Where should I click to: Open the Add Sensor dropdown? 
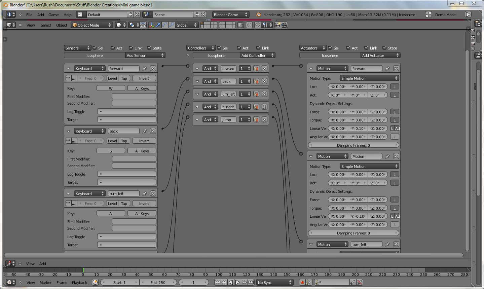point(145,55)
